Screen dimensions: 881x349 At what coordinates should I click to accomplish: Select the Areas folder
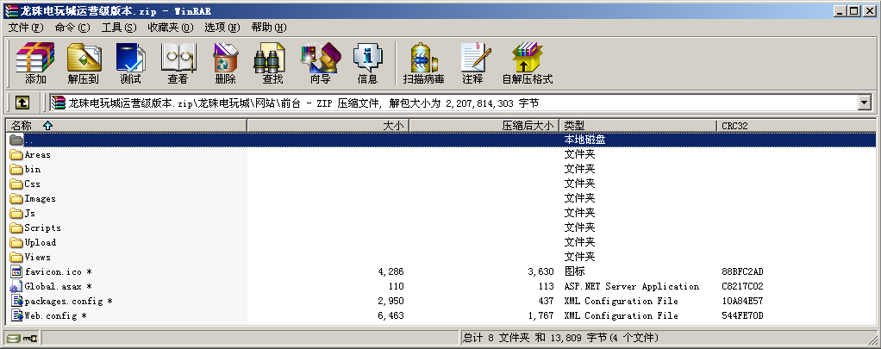click(x=37, y=155)
